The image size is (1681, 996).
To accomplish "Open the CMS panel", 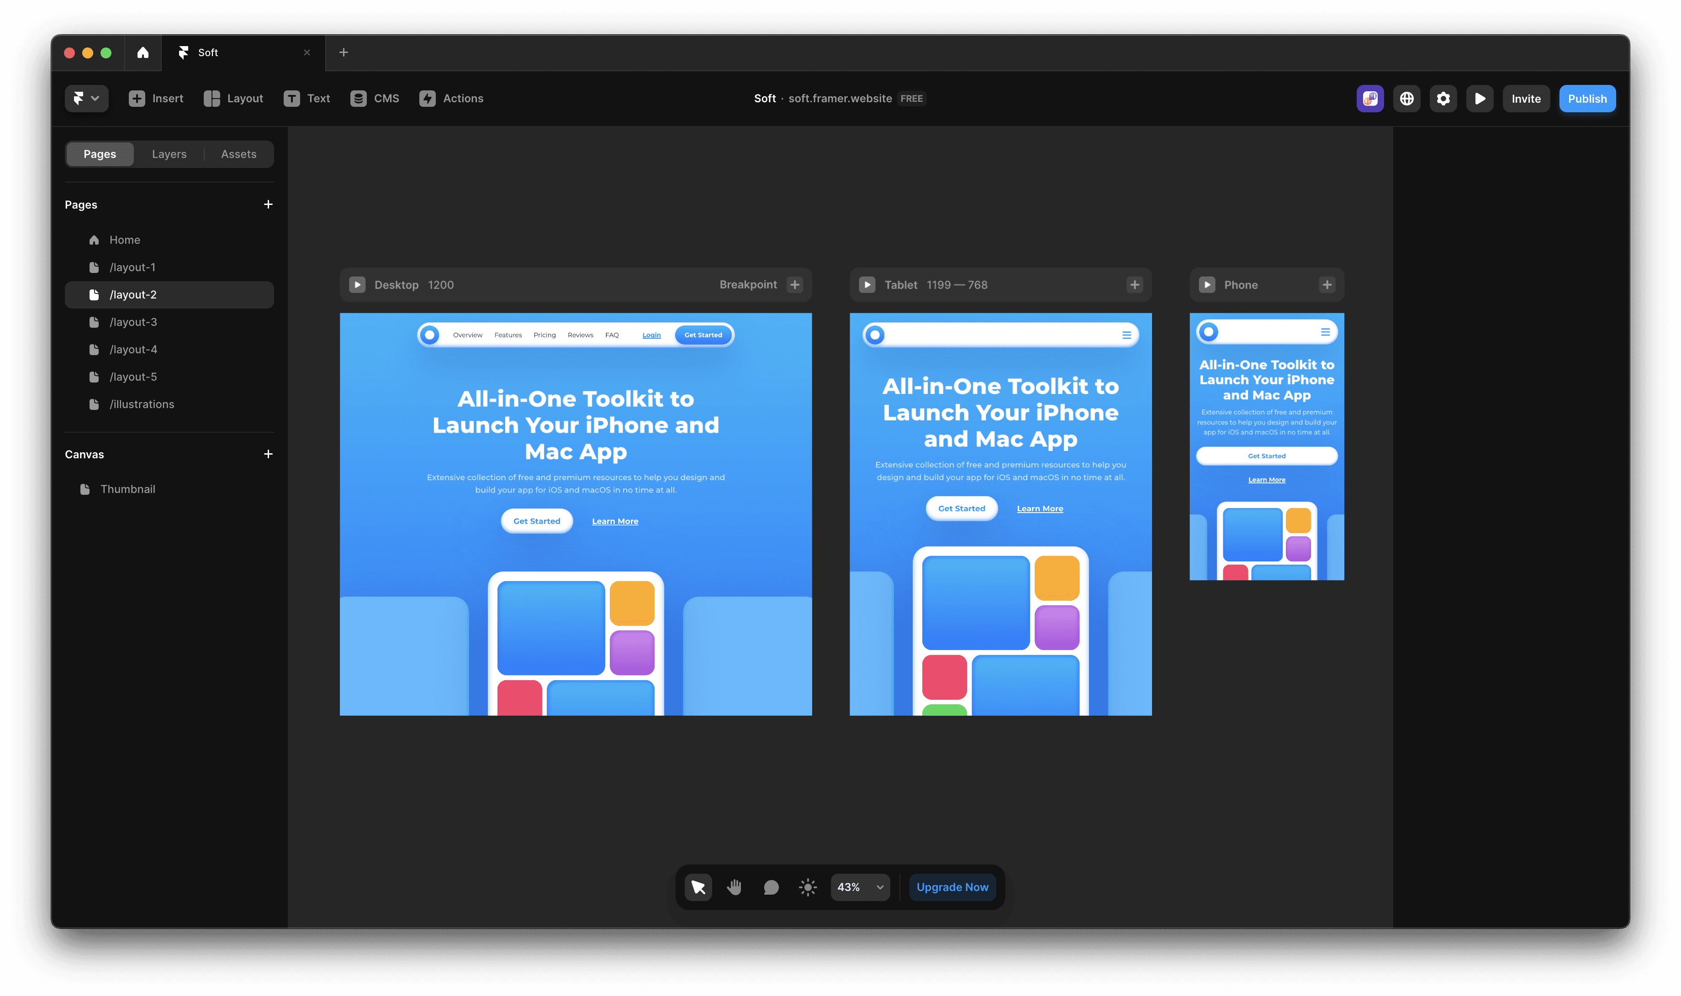I will click(x=375, y=99).
